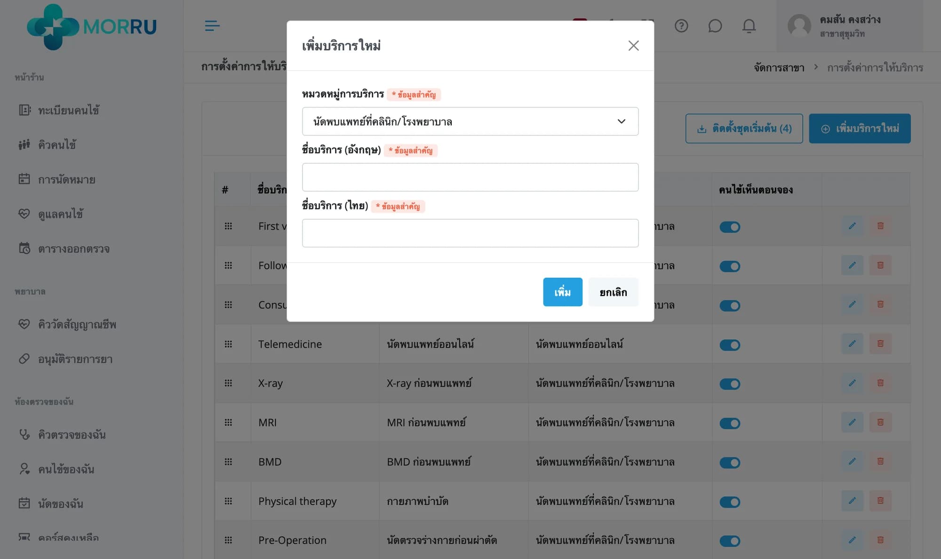Click the blue เพิ่ม button

[563, 292]
